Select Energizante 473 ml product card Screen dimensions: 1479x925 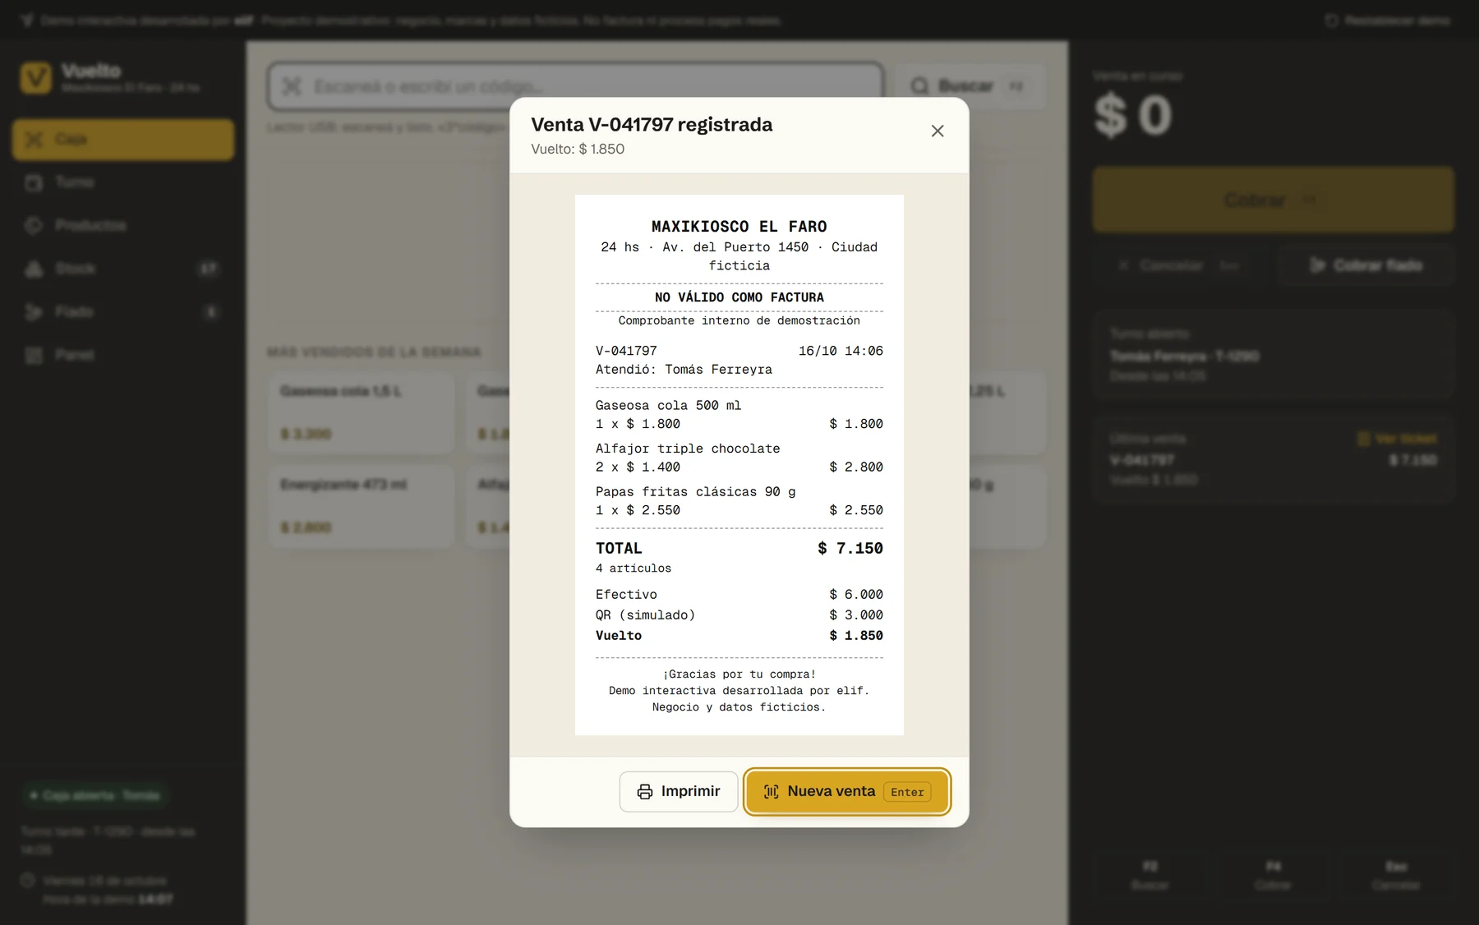coord(362,507)
